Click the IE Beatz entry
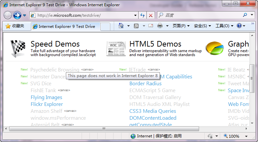 click(236, 70)
